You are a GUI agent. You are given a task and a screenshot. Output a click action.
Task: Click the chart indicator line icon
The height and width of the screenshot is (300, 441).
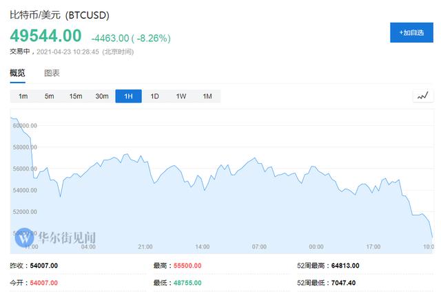[x=422, y=96]
